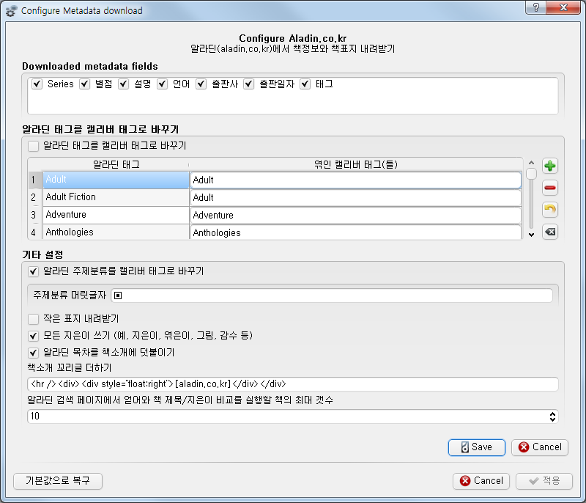Click row header number 1

click(x=35, y=180)
